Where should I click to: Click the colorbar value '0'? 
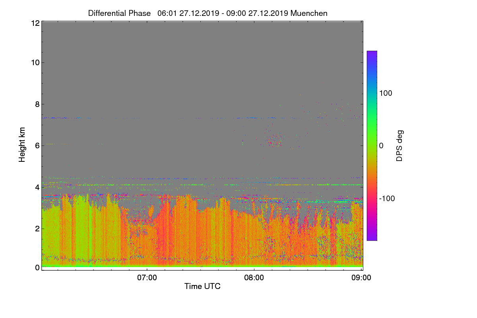381,146
